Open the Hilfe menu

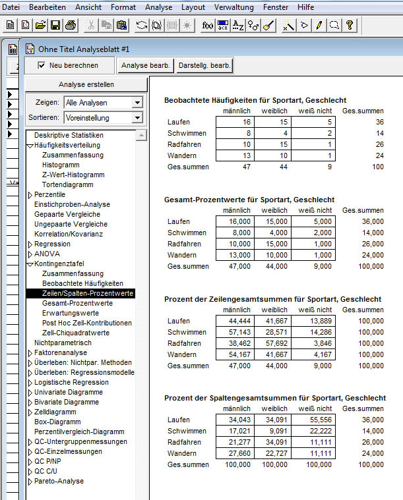(x=305, y=7)
